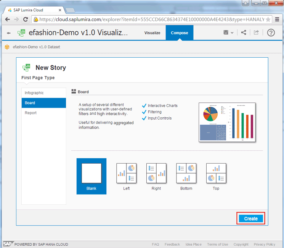Image resolution: width=284 pixels, height=248 pixels.
Task: Reload the page with refresh icon
Action: pyautogui.click(x=26, y=19)
